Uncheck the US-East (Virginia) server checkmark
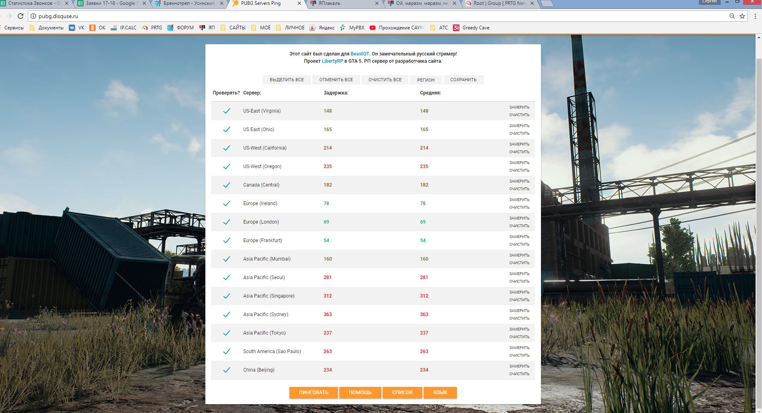This screenshot has height=413, width=762. click(x=227, y=111)
